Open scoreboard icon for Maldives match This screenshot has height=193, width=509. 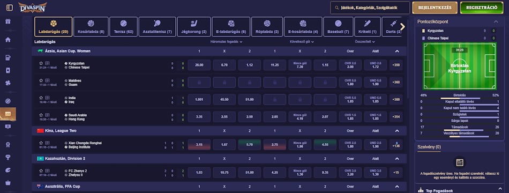pyautogui.click(x=47, y=80)
